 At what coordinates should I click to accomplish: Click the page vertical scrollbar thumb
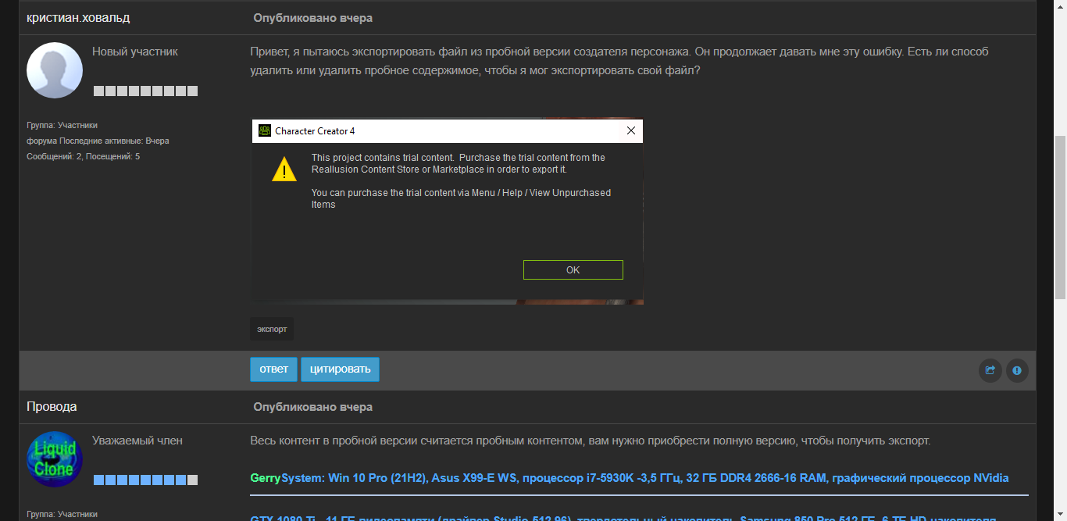[x=1060, y=217]
